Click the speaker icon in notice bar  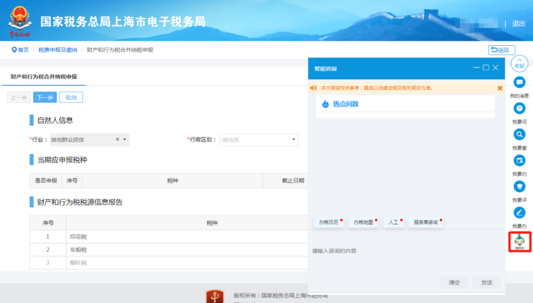pos(313,88)
